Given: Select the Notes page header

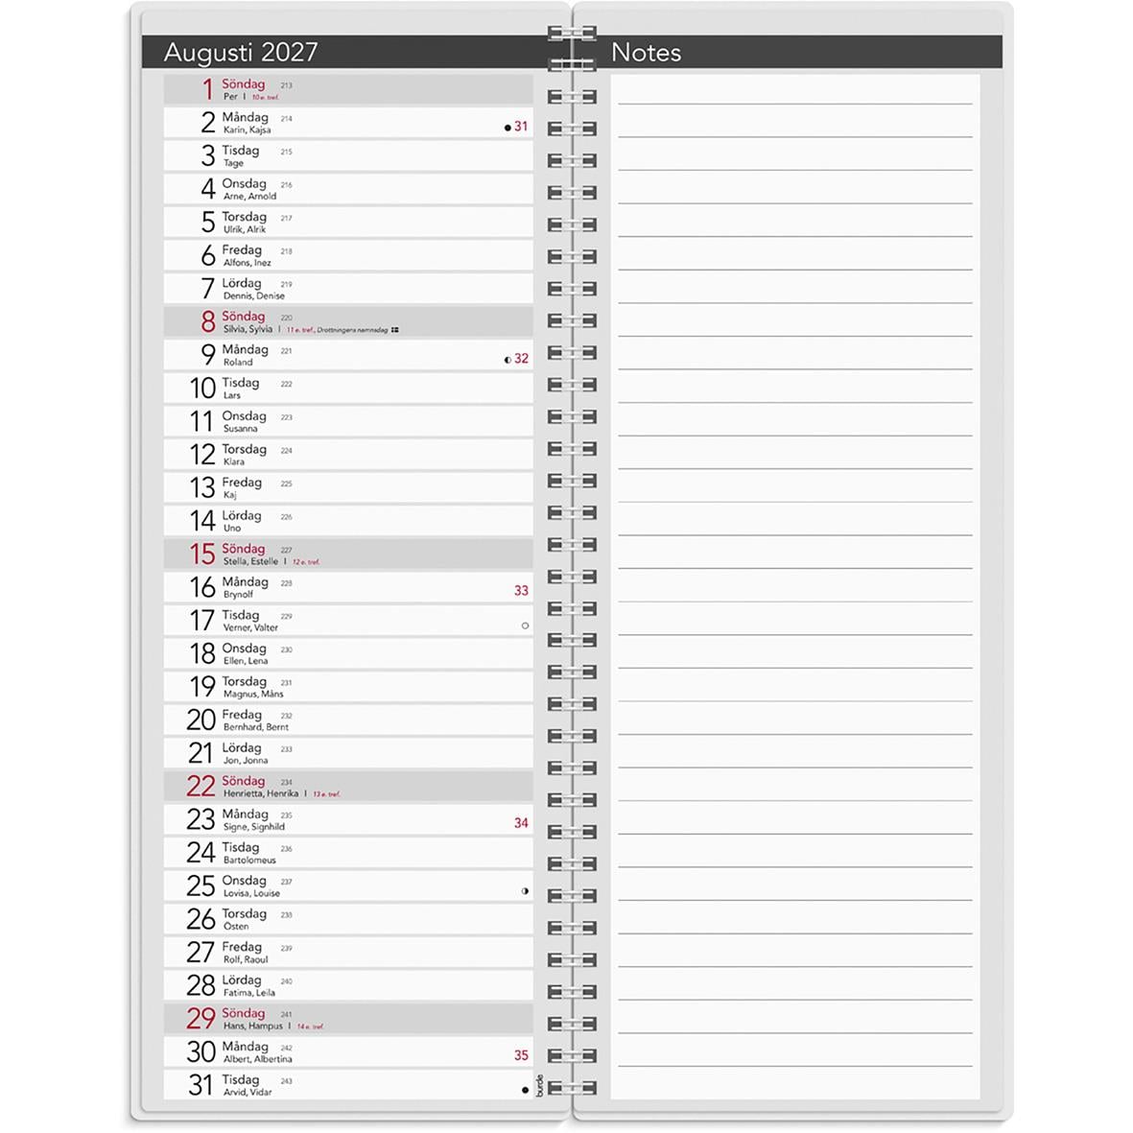Looking at the screenshot, I should pyautogui.click(x=646, y=52).
